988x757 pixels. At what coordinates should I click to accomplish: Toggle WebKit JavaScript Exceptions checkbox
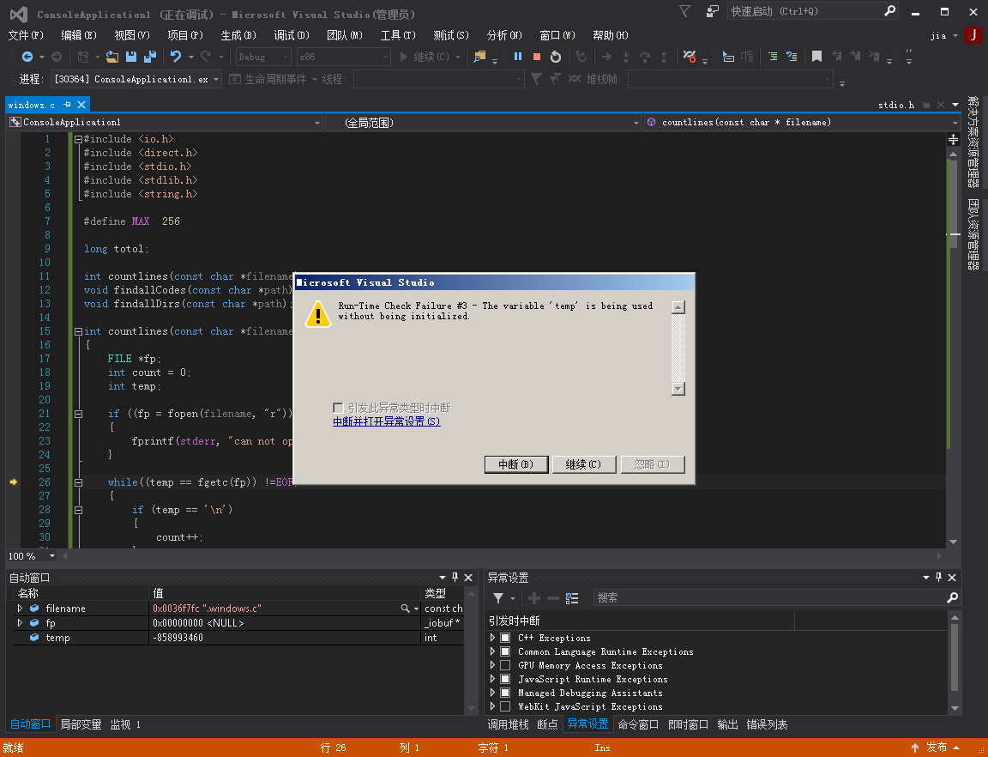504,706
